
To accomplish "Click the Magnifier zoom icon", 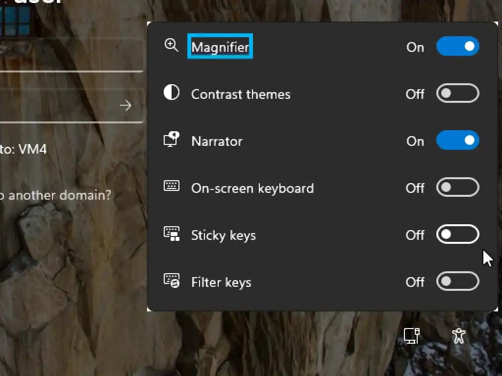I will point(171,46).
